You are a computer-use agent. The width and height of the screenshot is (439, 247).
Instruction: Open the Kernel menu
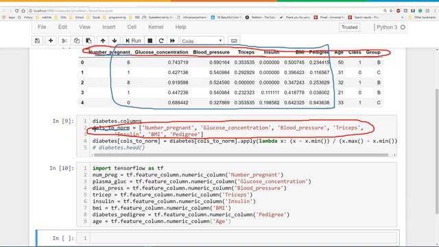(x=156, y=27)
